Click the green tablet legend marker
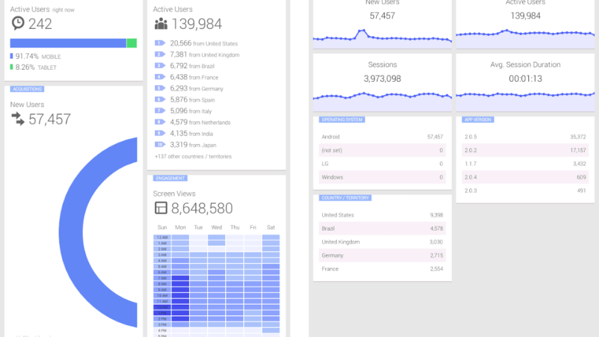The width and height of the screenshot is (599, 337). pos(11,67)
